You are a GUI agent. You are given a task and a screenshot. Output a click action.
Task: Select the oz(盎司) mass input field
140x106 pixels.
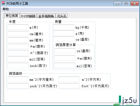(64, 39)
